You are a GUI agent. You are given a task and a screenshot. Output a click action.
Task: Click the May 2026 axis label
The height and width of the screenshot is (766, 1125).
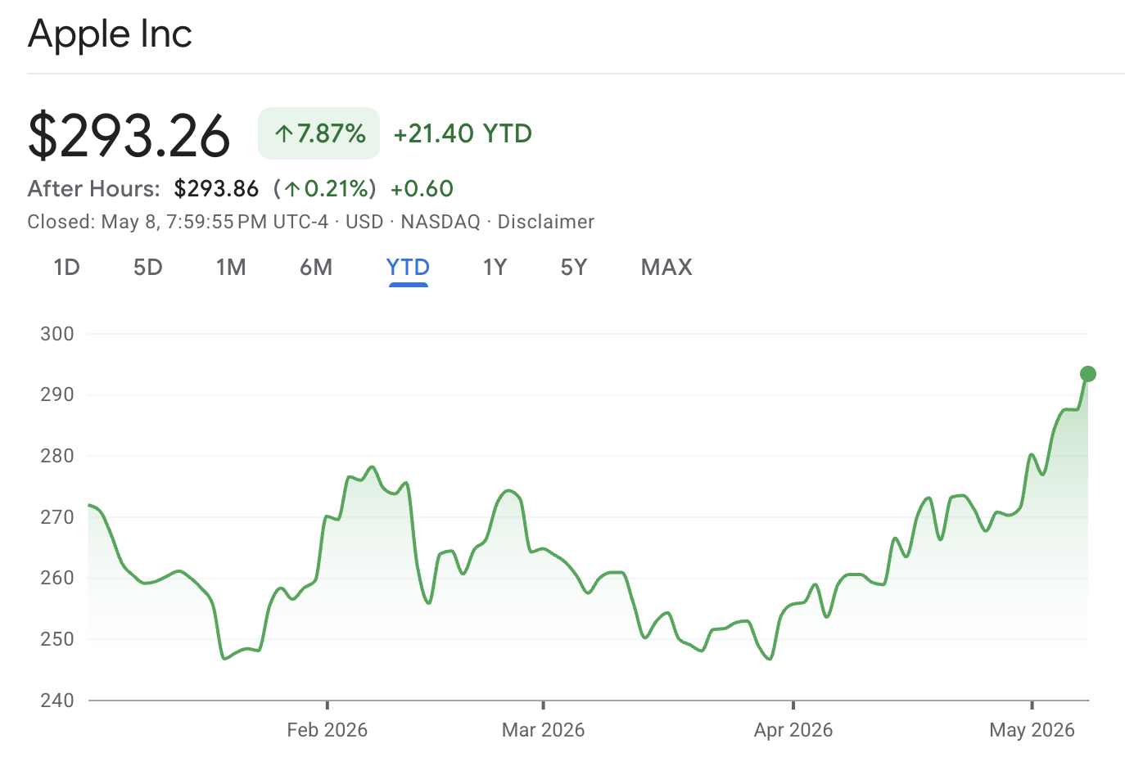tap(1032, 730)
